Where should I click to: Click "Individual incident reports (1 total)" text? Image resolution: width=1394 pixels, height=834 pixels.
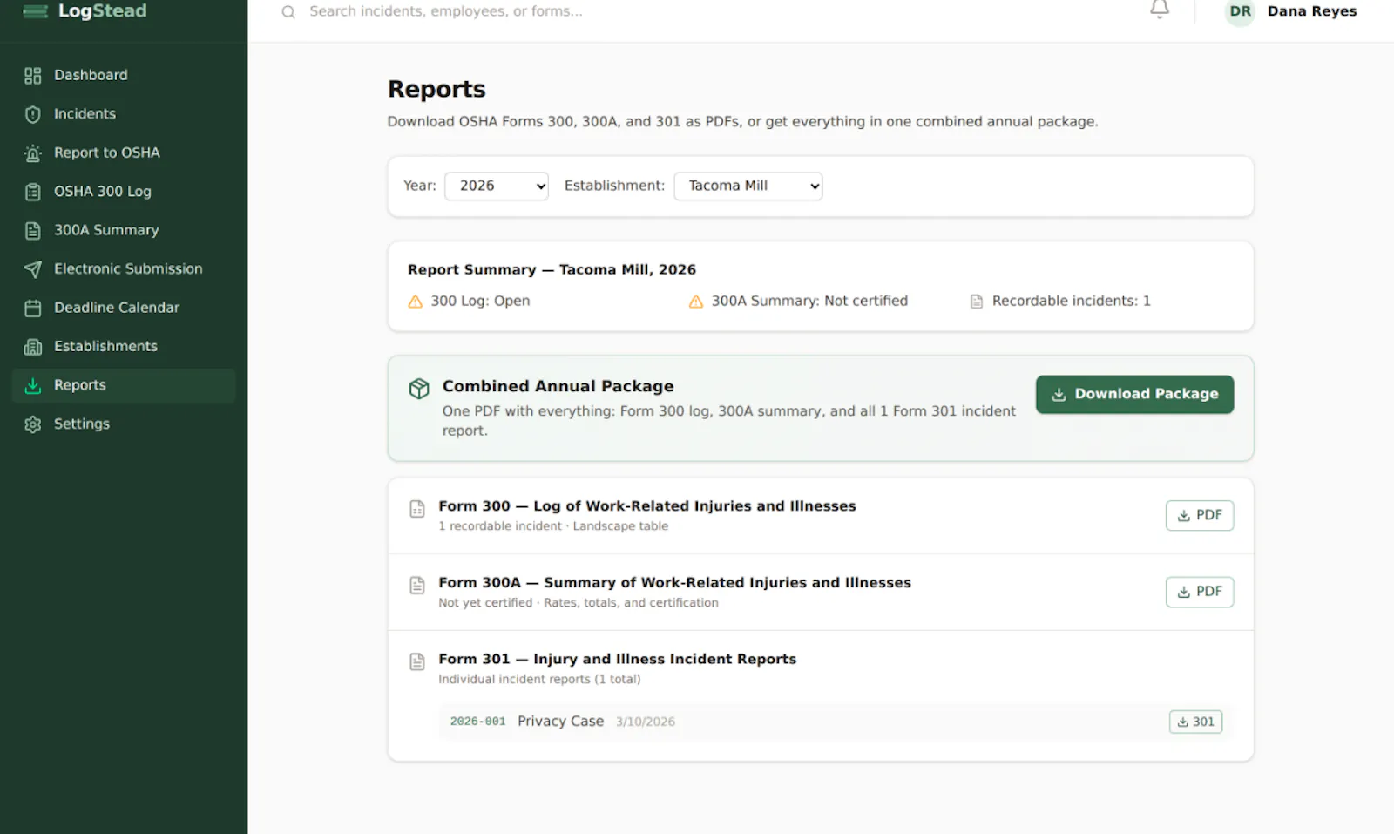click(x=539, y=680)
